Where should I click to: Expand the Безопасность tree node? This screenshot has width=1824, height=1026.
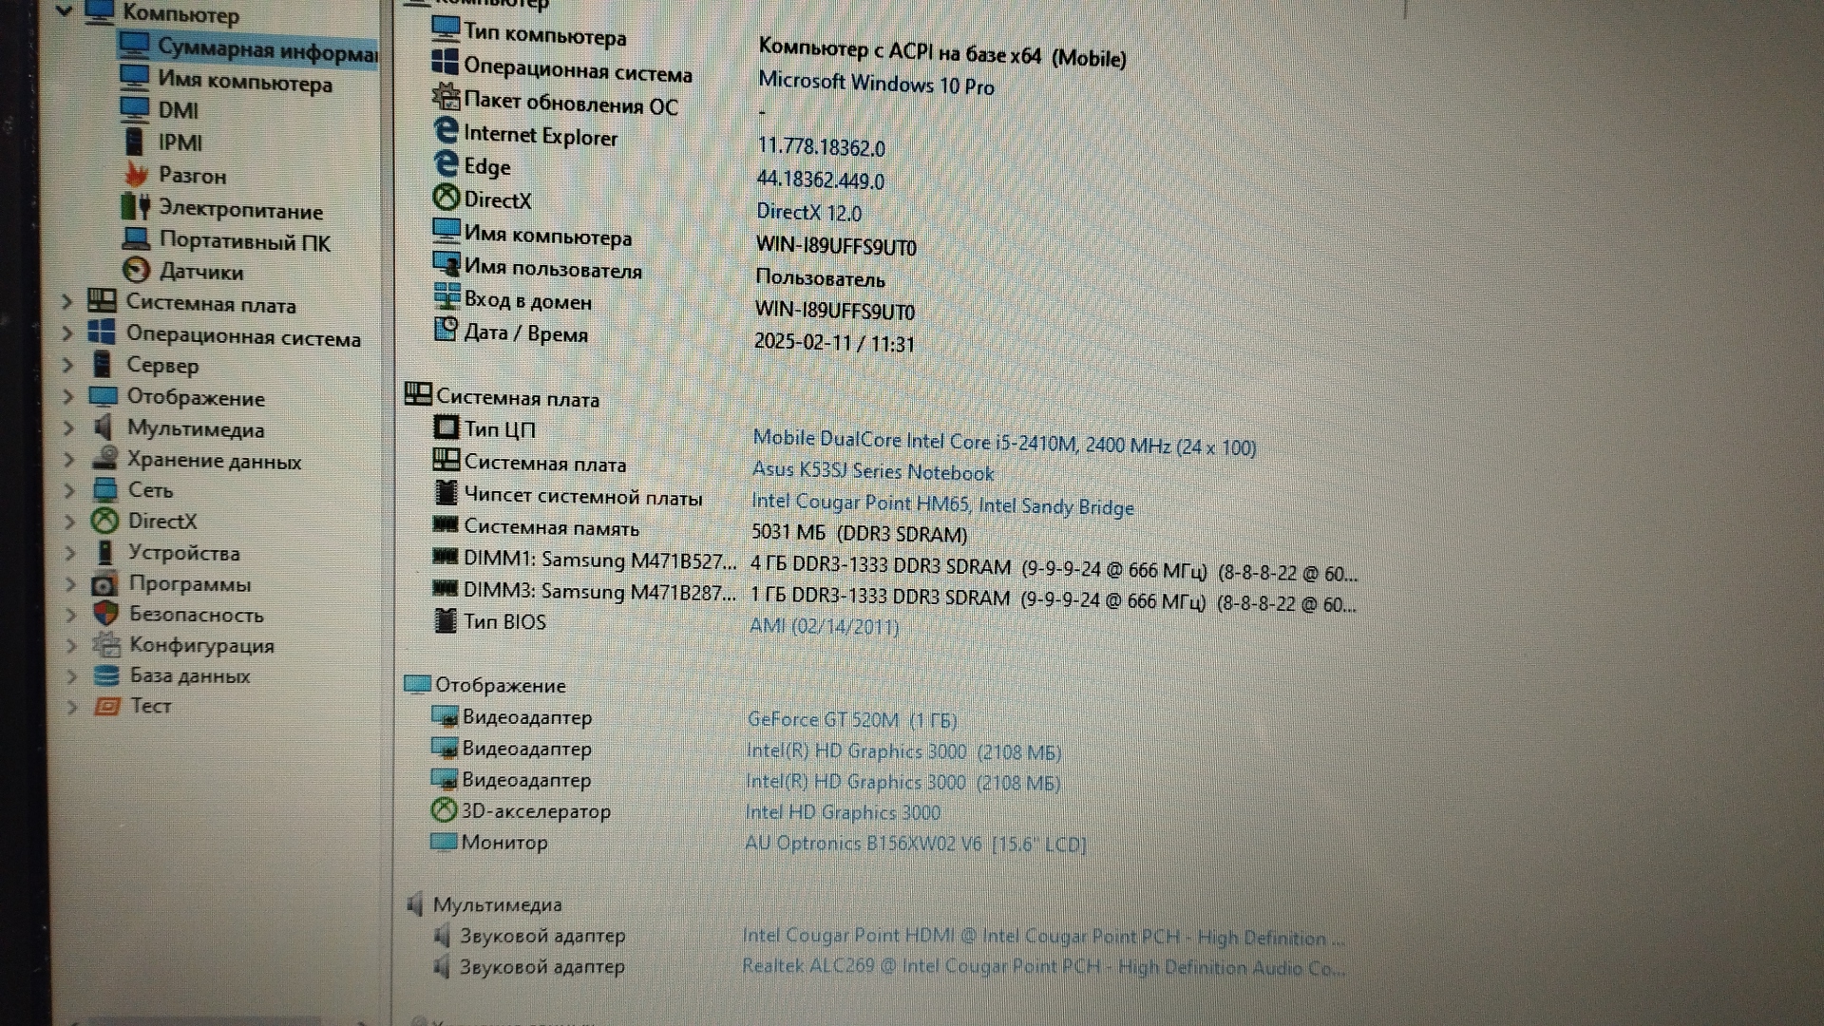tap(71, 615)
